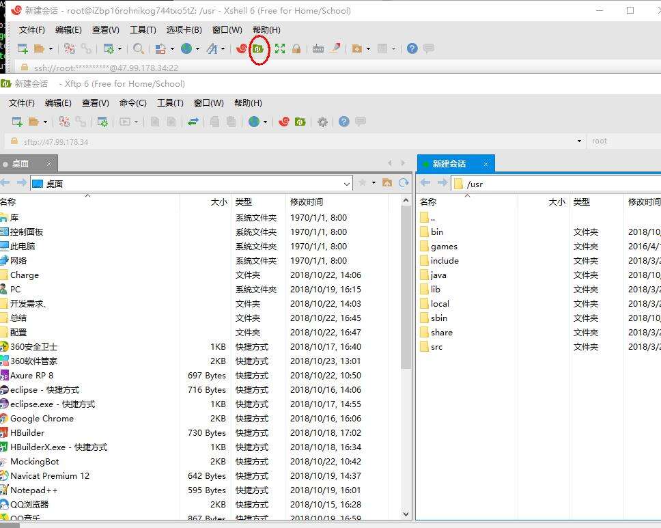Click the remote path field showing /usr
Screen dimensions: 661x528
click(546, 184)
